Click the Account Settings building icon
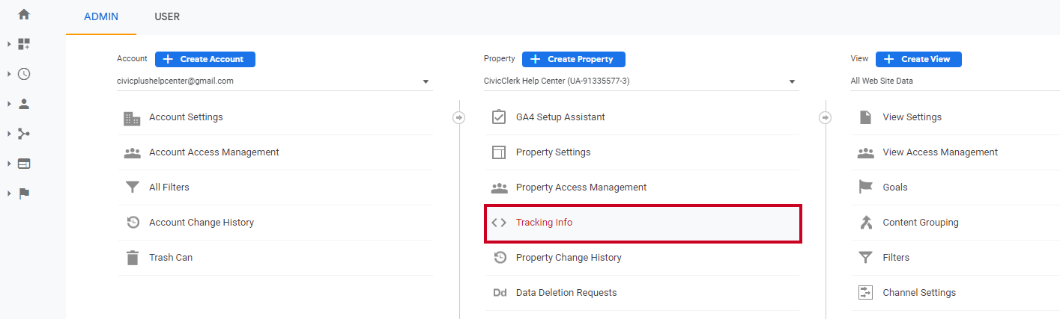Viewport: 1060px width, 319px height. click(133, 117)
